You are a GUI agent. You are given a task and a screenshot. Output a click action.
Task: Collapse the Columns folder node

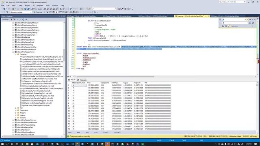pos(16,54)
